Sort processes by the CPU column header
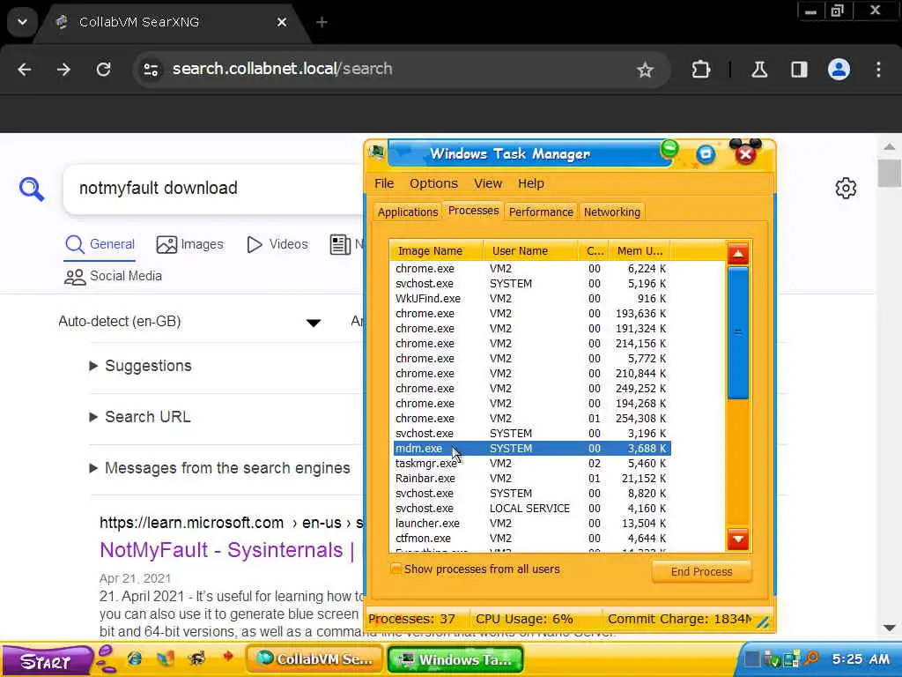This screenshot has height=677, width=902. [x=594, y=251]
